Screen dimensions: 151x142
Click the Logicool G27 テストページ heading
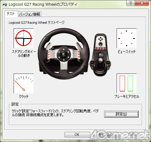[x=36, y=23]
